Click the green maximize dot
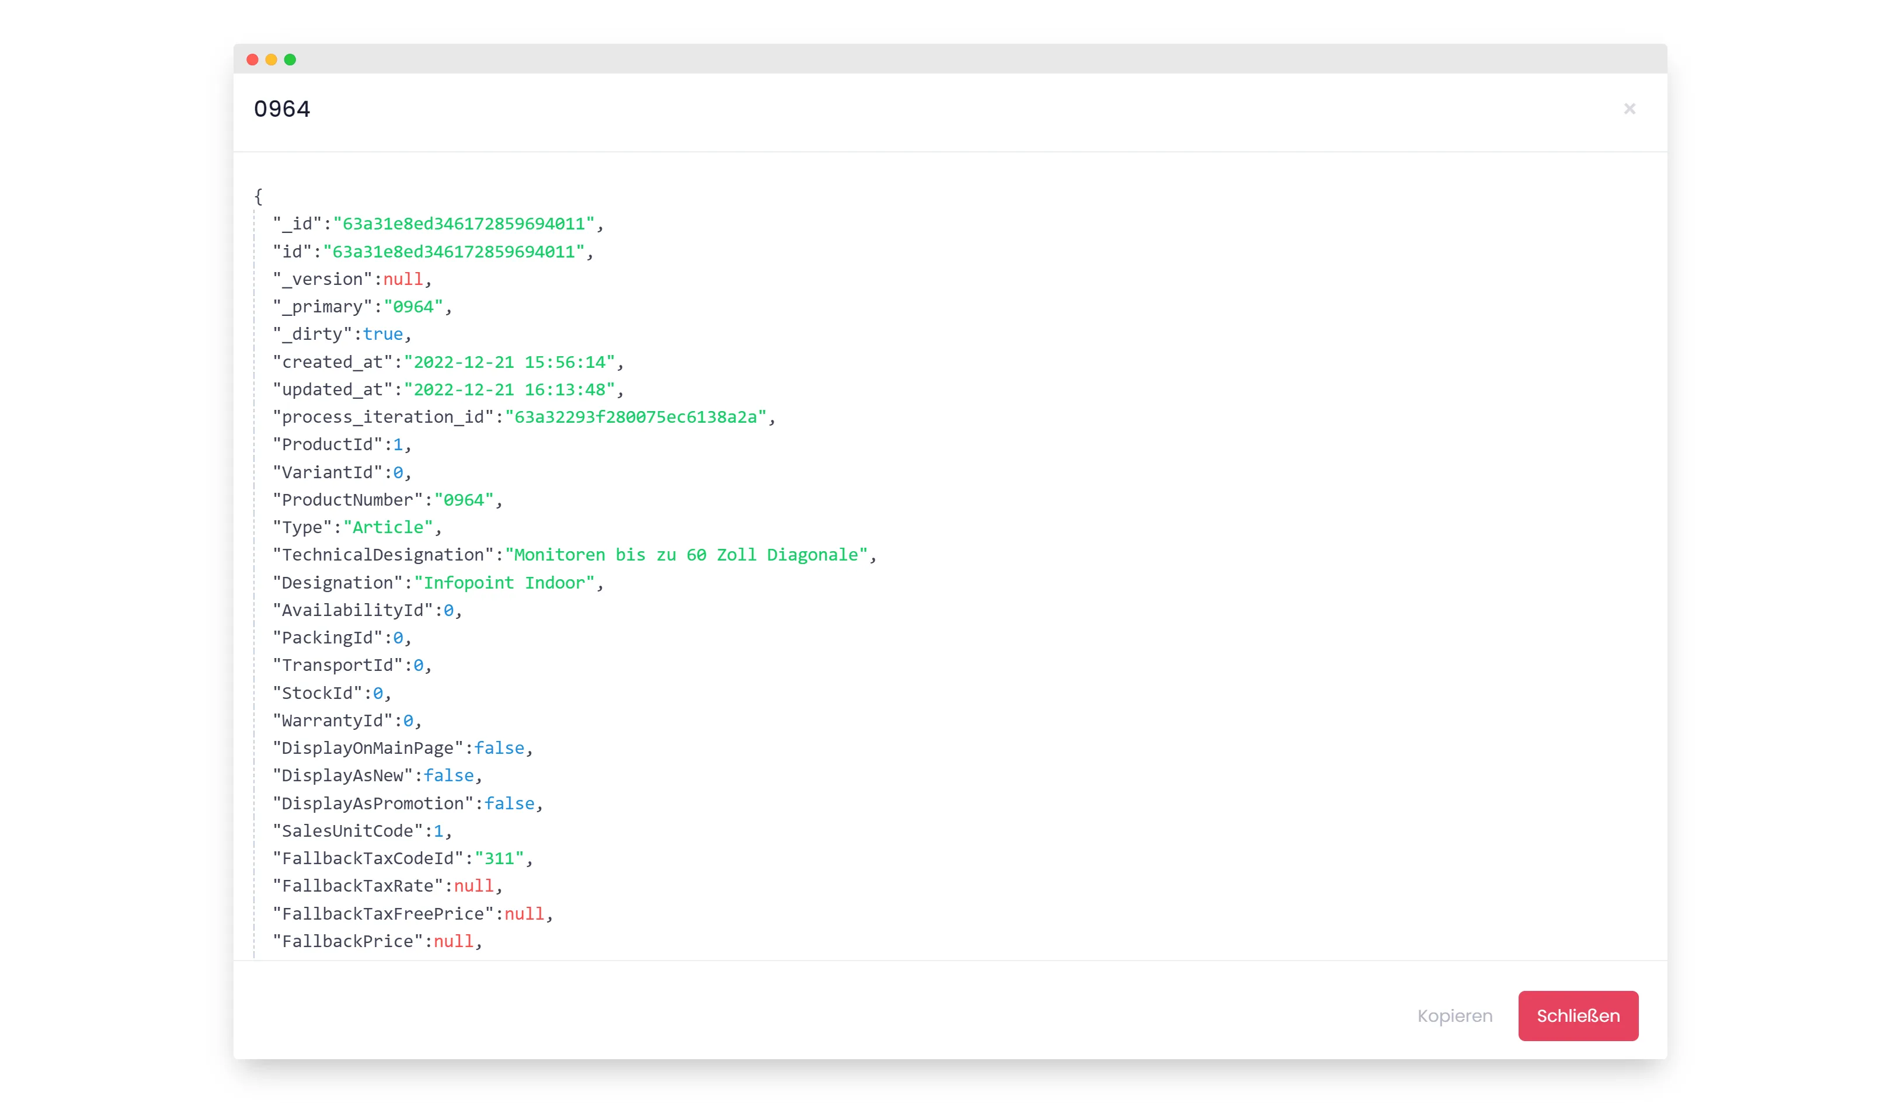This screenshot has width=1901, height=1103. [290, 60]
